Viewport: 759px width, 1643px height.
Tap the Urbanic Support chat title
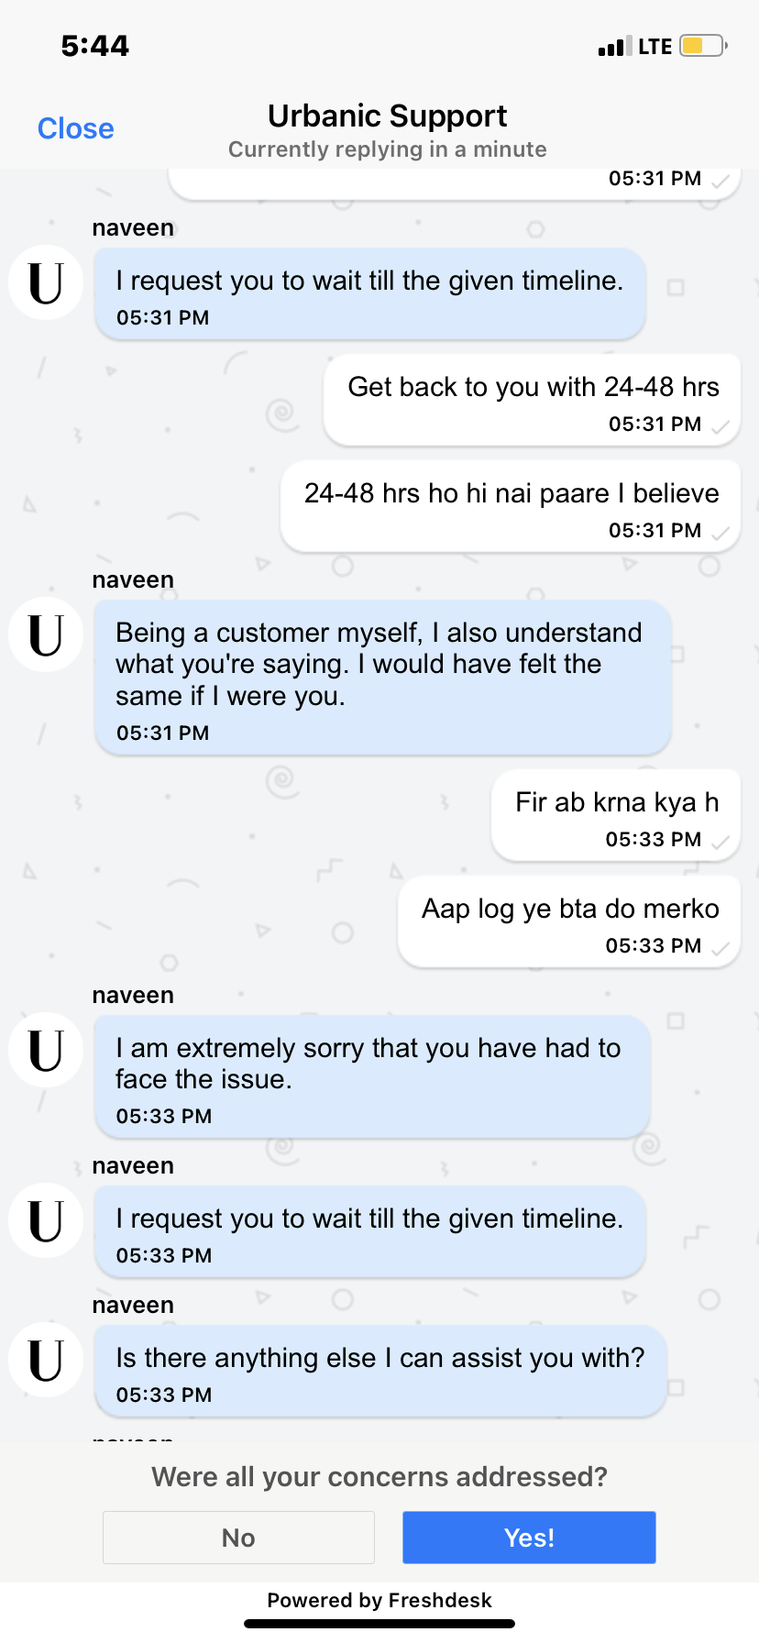[387, 116]
